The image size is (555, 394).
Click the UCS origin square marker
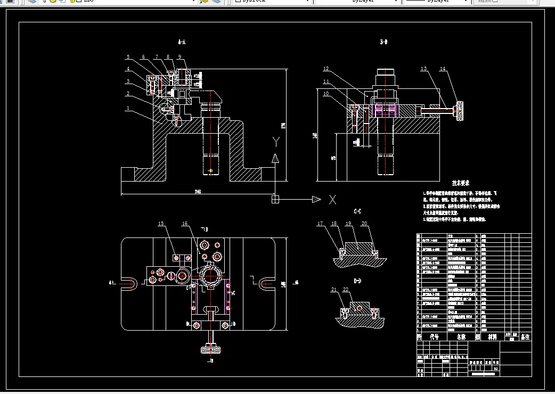pos(275,200)
